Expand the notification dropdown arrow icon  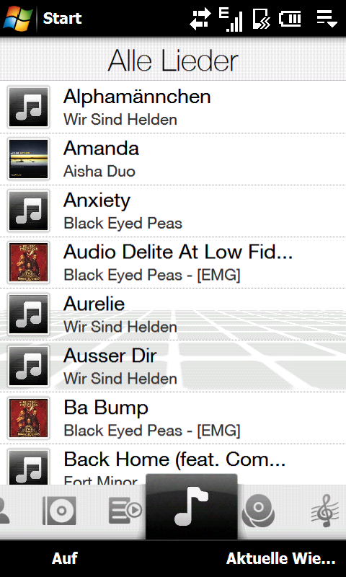pos(327,19)
